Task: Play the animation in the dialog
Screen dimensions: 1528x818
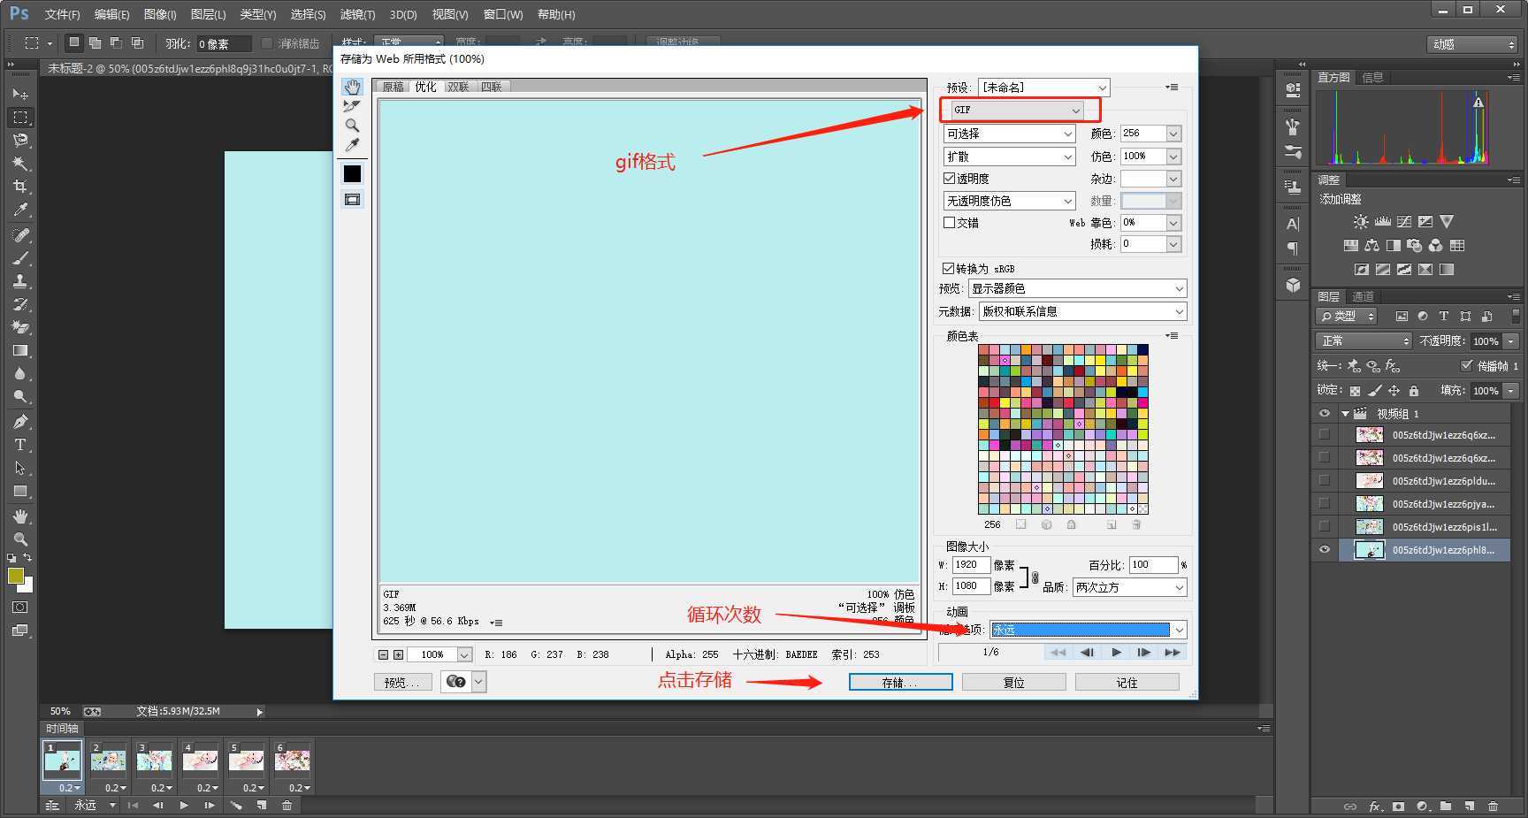Action: 1117,653
